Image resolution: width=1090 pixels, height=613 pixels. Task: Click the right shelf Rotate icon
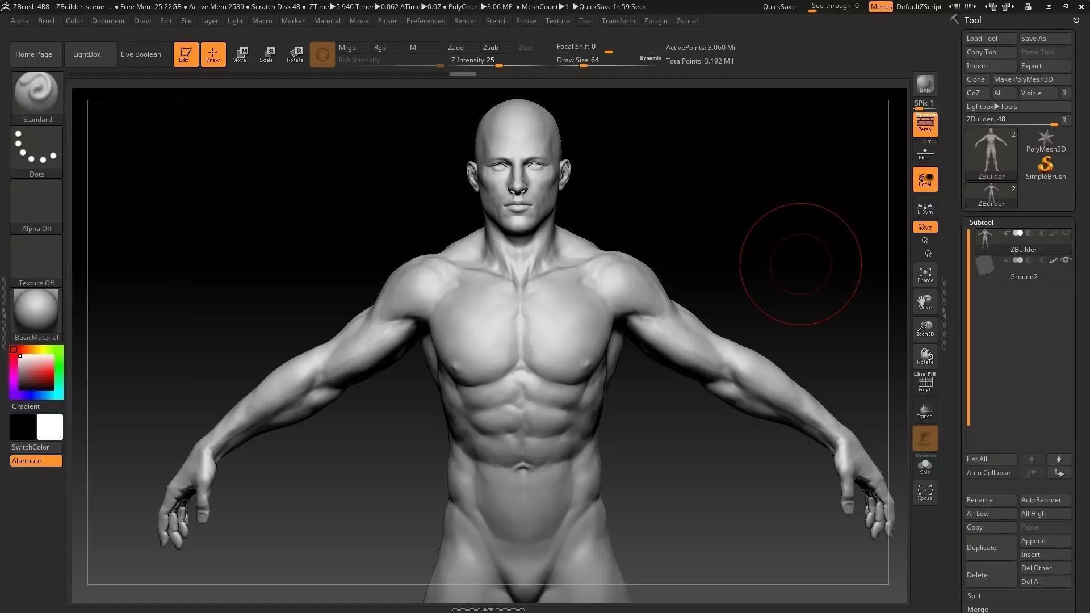click(x=925, y=356)
